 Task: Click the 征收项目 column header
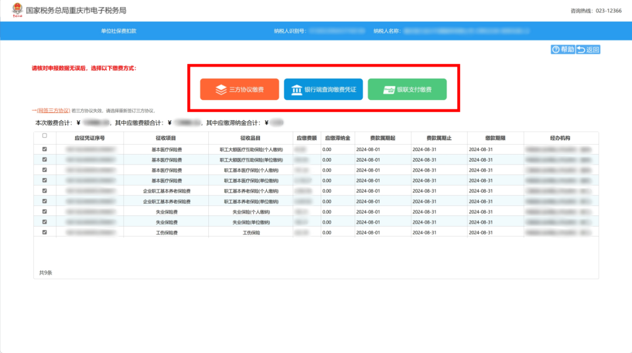point(166,138)
